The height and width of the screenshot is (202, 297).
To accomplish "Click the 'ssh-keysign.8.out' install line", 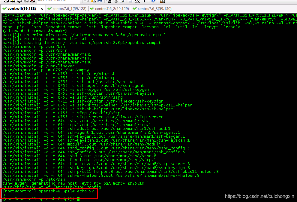I will tap(96, 168).
